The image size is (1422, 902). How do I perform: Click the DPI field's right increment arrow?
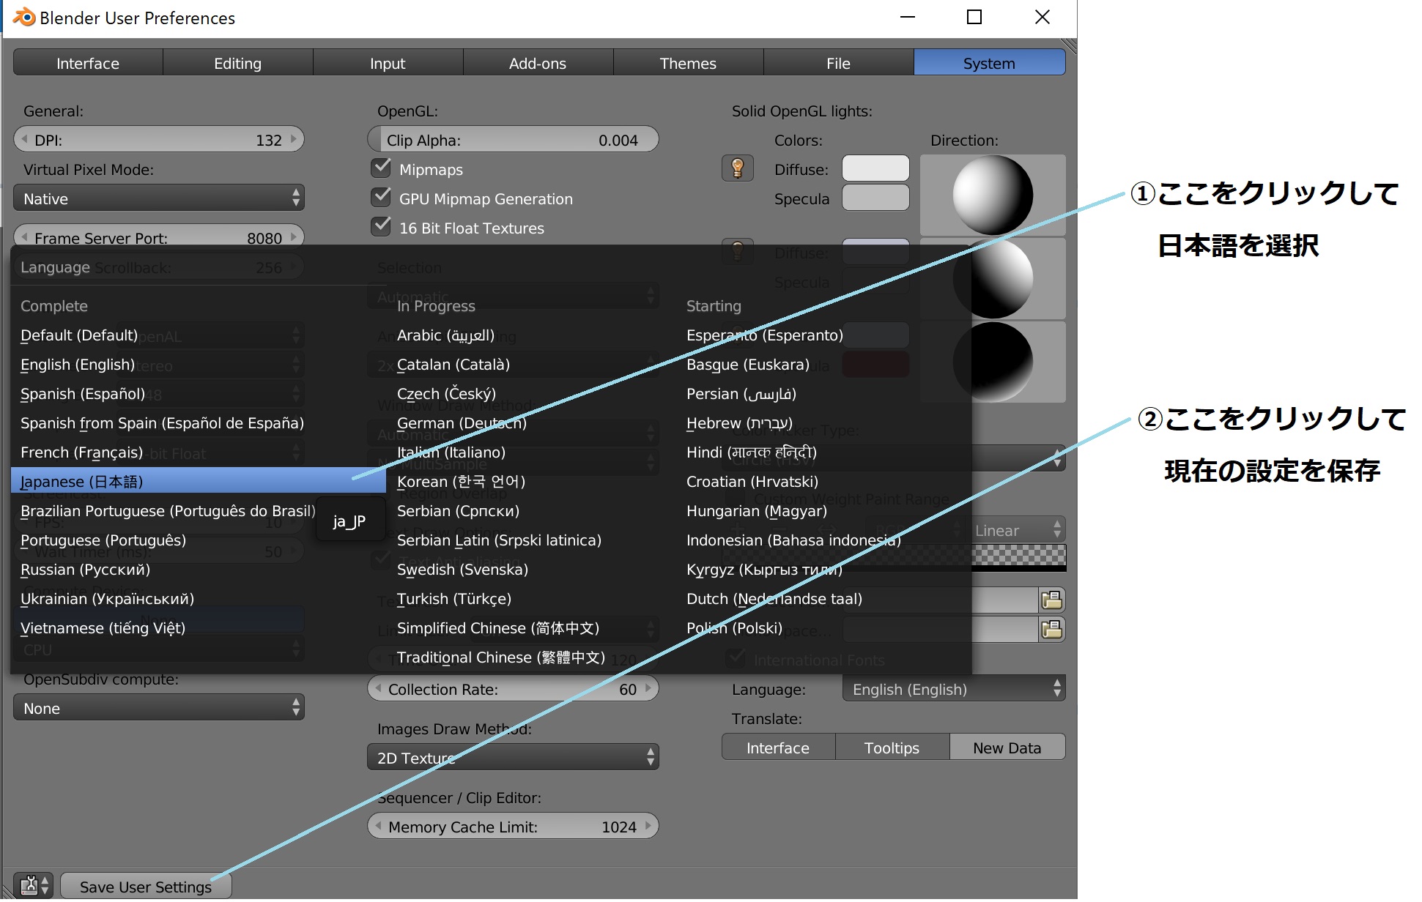[x=294, y=139]
